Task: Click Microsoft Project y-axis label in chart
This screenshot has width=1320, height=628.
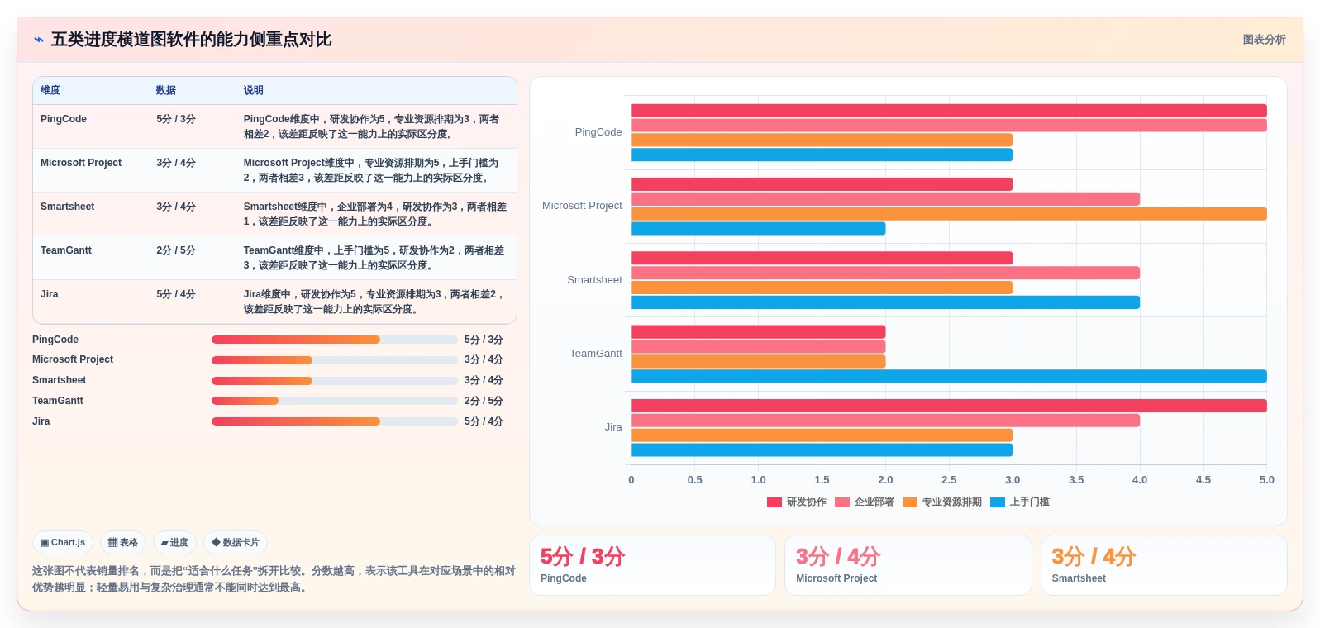Action: coord(582,206)
